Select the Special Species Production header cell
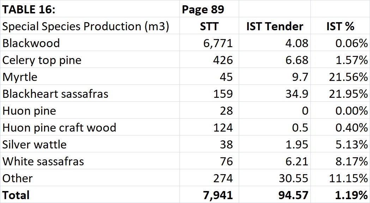Viewport: 370px width, 203px height. click(85, 26)
